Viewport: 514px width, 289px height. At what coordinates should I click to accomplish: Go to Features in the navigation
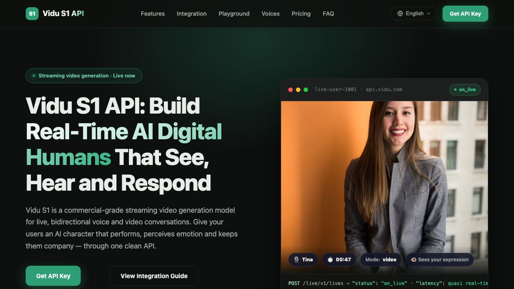point(153,14)
